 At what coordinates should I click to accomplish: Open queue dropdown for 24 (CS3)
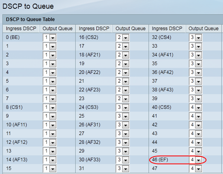[x=122, y=108]
